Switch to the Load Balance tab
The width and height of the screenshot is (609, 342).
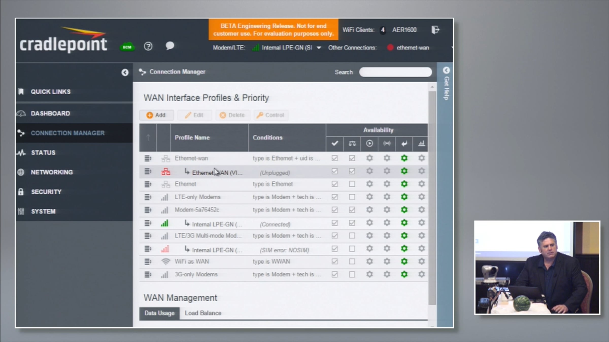coord(203,313)
